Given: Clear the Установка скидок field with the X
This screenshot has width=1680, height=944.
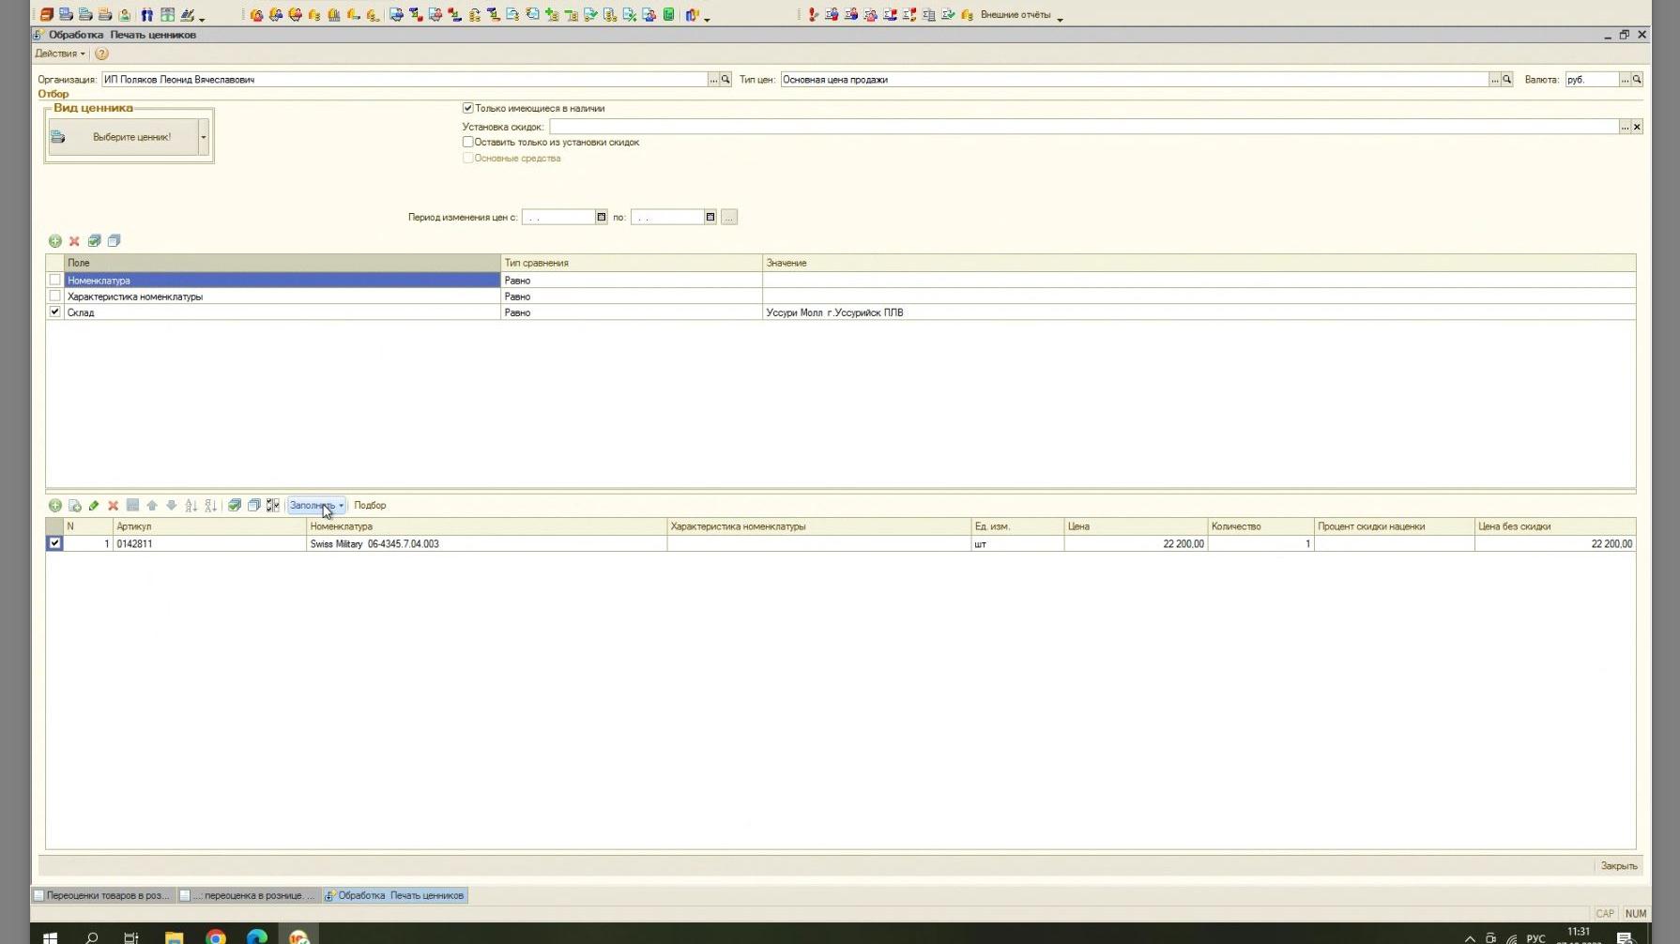Looking at the screenshot, I should pos(1637,127).
